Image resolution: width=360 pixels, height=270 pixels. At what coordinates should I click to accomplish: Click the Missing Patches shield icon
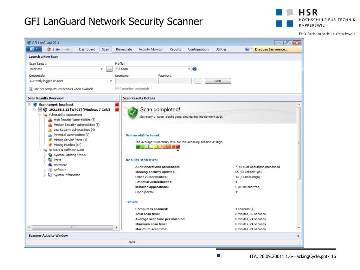tap(50, 145)
